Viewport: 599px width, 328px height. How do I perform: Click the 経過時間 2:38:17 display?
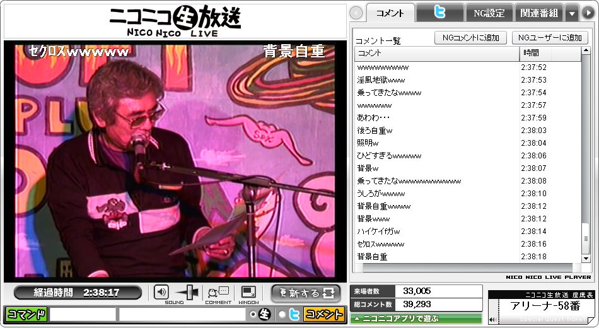(x=78, y=293)
